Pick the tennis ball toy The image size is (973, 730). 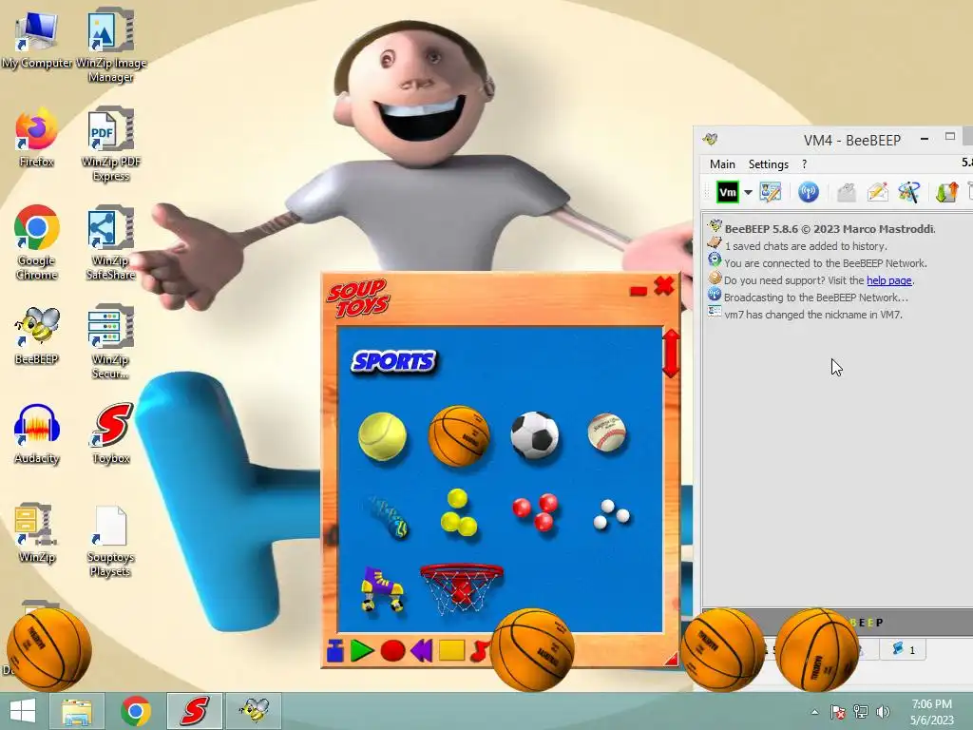382,436
